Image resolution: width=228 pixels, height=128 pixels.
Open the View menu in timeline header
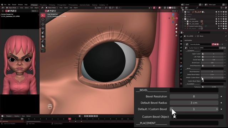coord(23,116)
